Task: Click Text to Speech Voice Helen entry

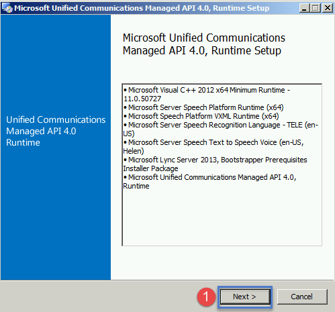Action: [213, 146]
